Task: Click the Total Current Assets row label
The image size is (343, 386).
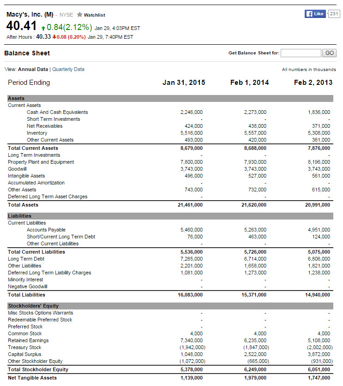Action: [33, 148]
